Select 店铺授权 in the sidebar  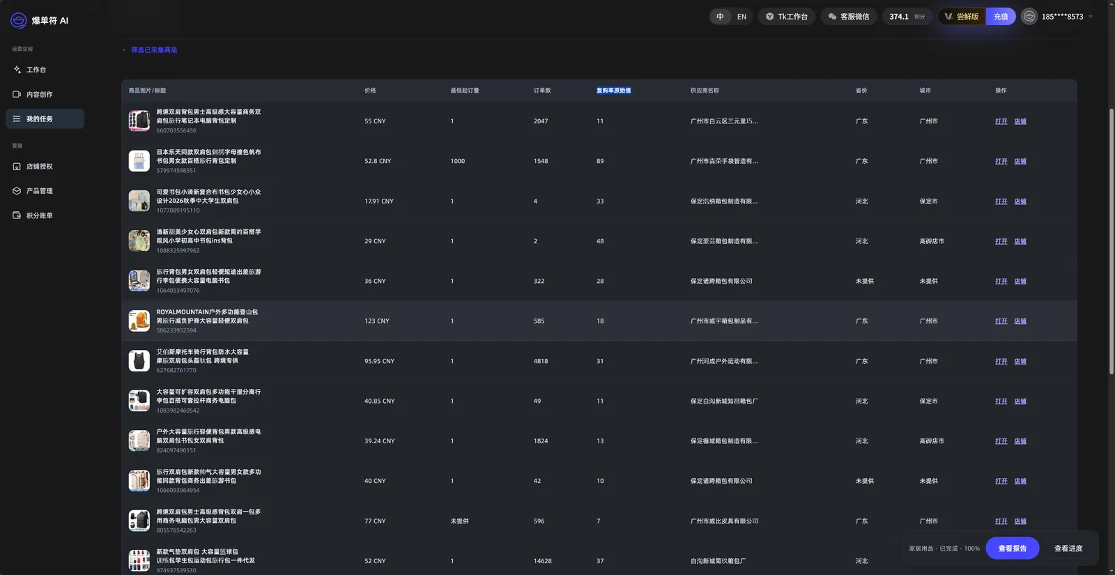(45, 167)
